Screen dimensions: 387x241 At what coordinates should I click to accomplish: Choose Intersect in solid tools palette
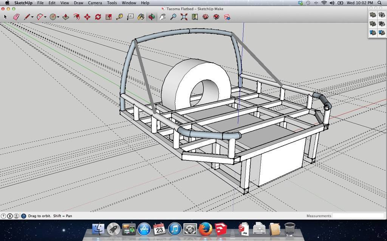pyautogui.click(x=382, y=15)
